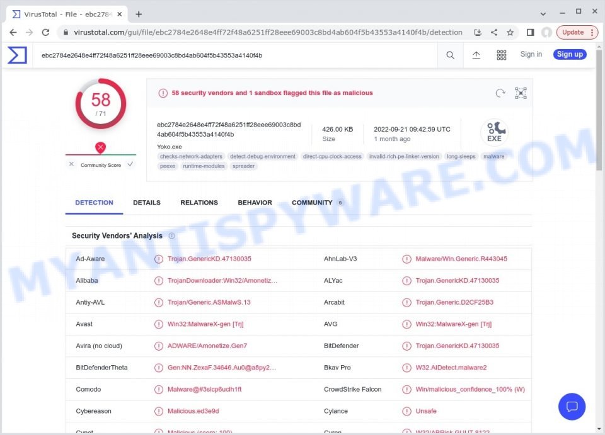Click the reanalyze file icon

tap(500, 93)
